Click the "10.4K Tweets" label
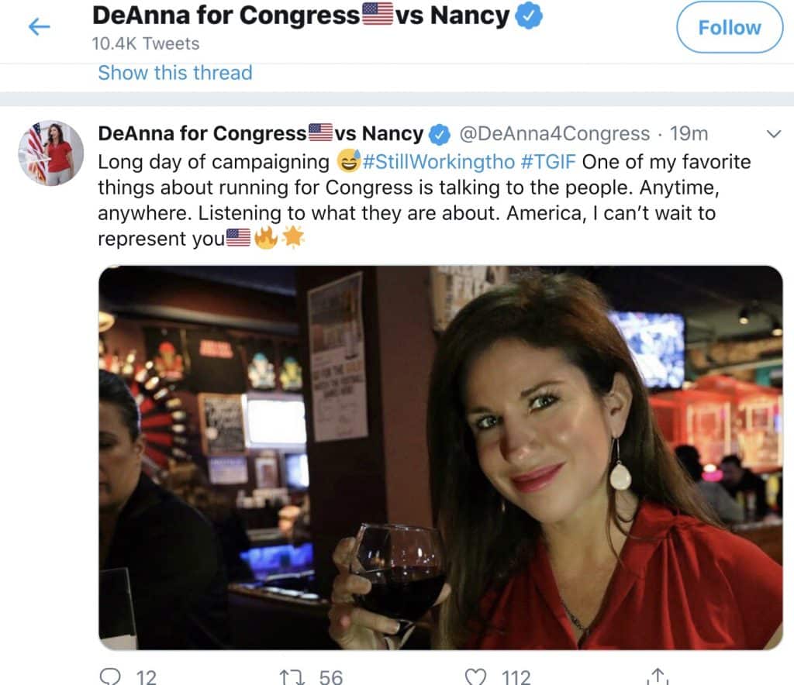Image resolution: width=794 pixels, height=685 pixels. 145,43
